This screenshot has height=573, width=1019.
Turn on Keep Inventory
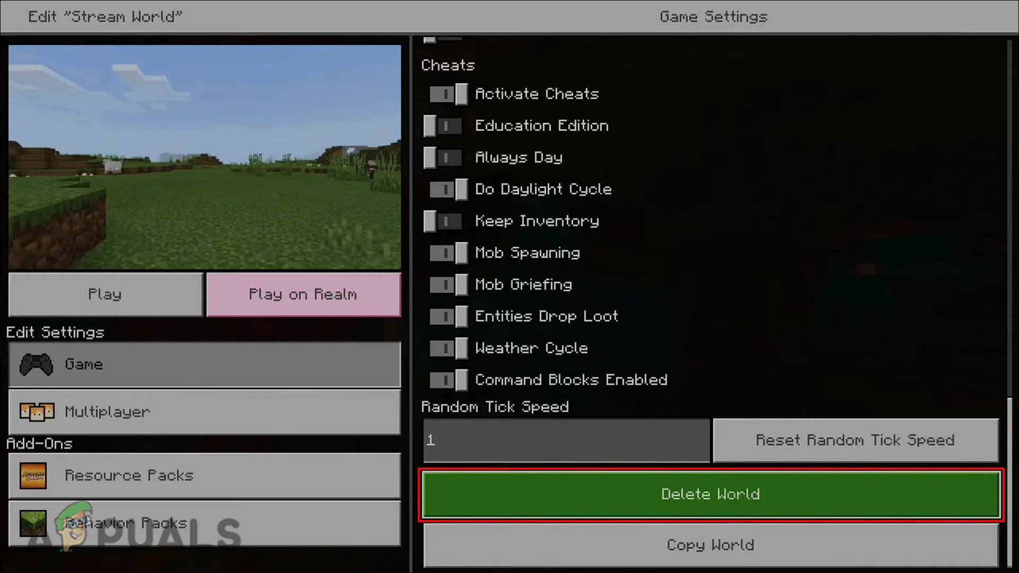tap(443, 221)
